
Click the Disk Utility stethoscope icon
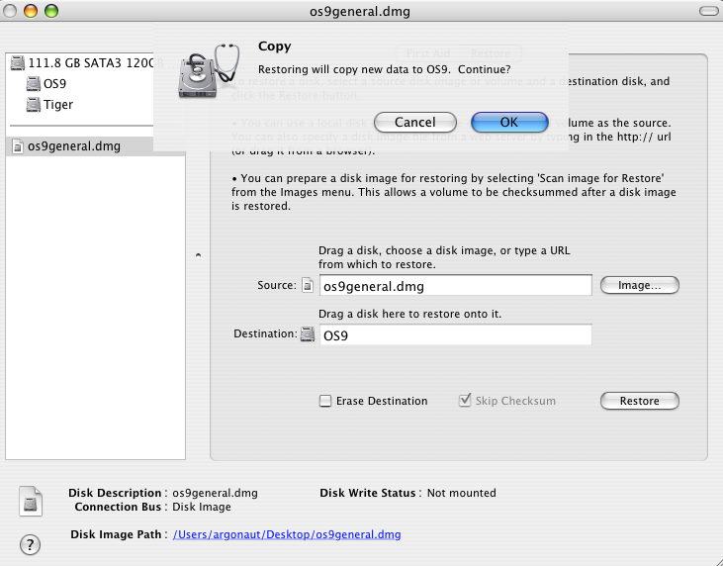pyautogui.click(x=209, y=70)
